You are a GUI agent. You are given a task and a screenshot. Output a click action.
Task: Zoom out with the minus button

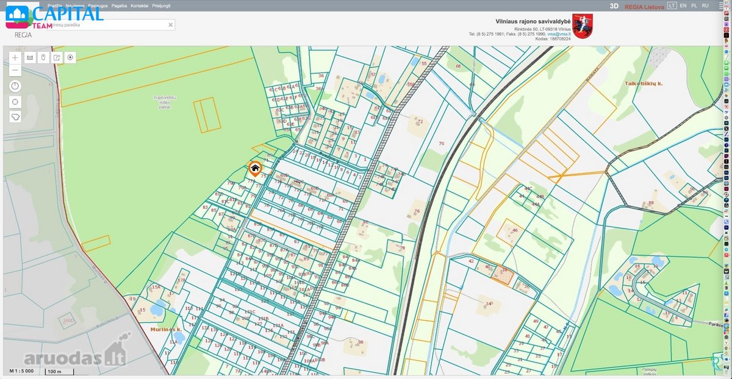pos(15,71)
